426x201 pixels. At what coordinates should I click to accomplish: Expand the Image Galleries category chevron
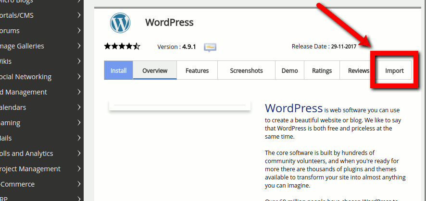coord(79,46)
